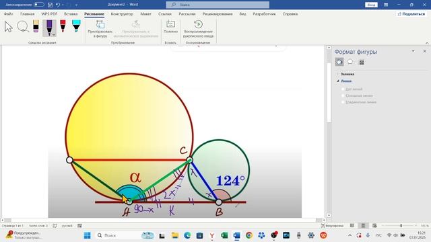Toggle the Автосохранение switch
This screenshot has height=242, width=431.
point(39,5)
